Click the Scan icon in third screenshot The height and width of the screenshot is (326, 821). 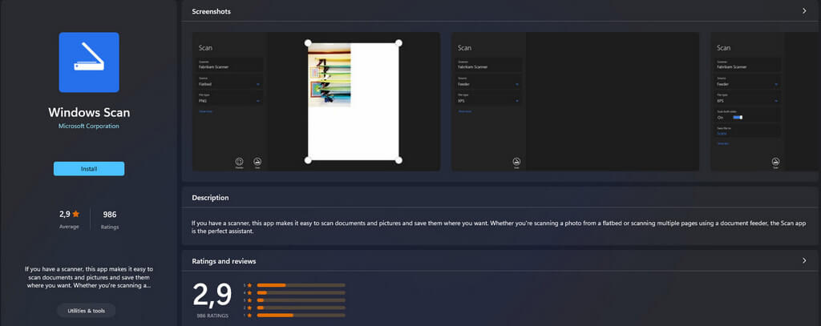[x=775, y=162]
